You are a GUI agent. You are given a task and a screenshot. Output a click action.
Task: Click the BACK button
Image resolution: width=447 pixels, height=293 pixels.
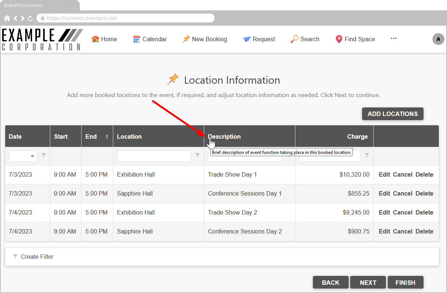[x=331, y=283]
